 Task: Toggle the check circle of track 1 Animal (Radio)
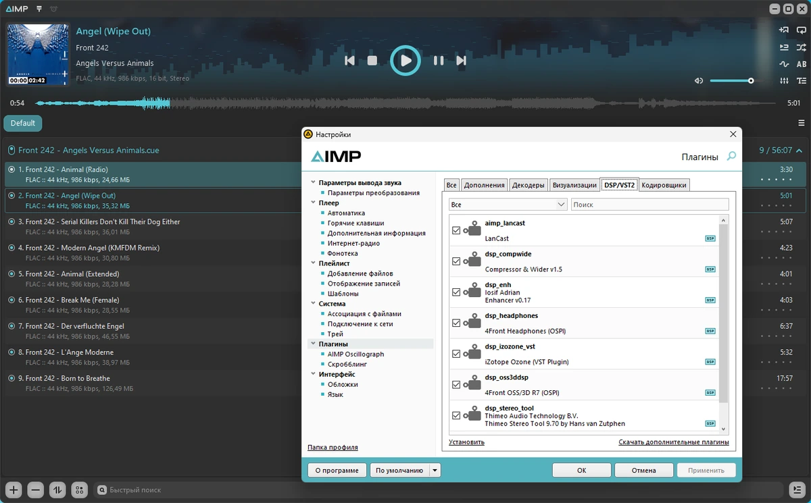(11, 169)
